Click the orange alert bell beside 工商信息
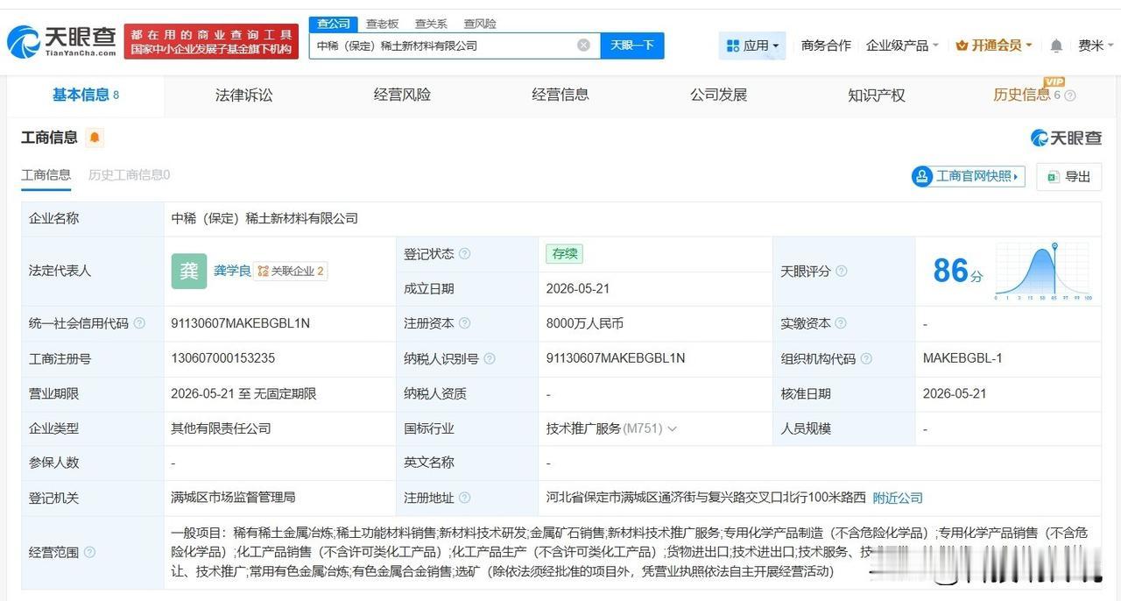This screenshot has width=1121, height=601. pos(95,138)
